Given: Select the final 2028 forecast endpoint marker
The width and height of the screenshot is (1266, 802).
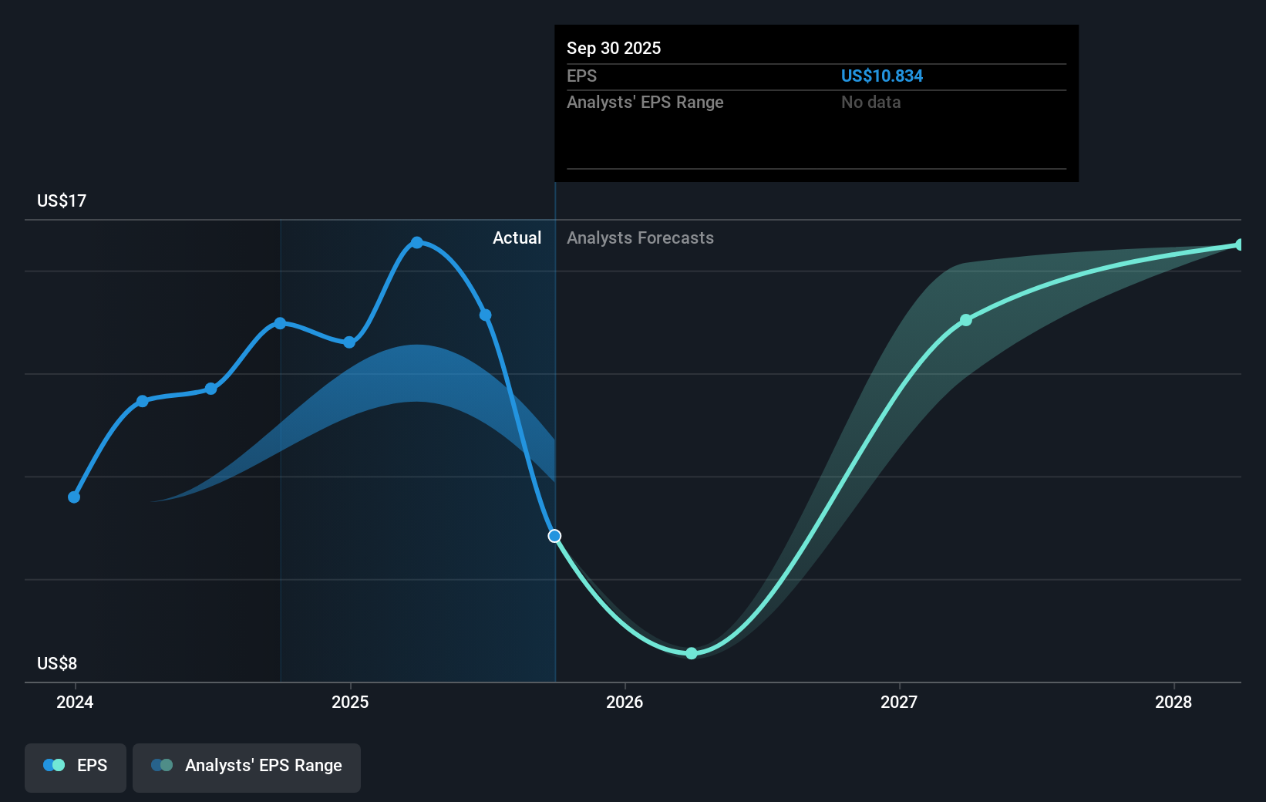Looking at the screenshot, I should point(1239,244).
